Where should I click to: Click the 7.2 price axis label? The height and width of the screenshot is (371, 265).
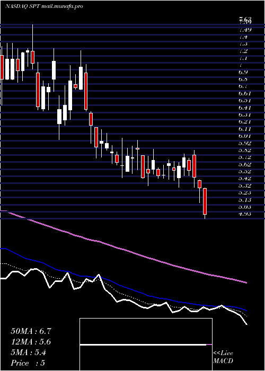click(x=243, y=51)
